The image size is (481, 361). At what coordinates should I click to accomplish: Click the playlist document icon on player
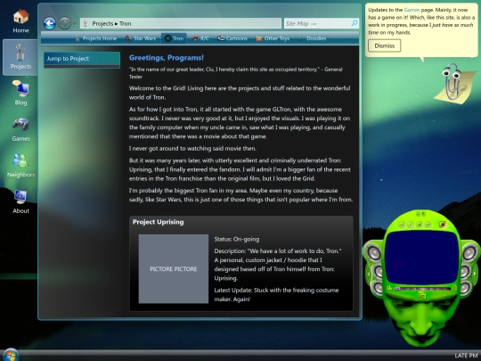[x=454, y=288]
